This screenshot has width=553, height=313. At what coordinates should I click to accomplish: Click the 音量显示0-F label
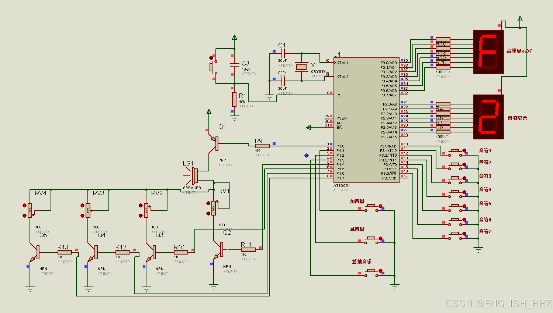[x=519, y=51]
